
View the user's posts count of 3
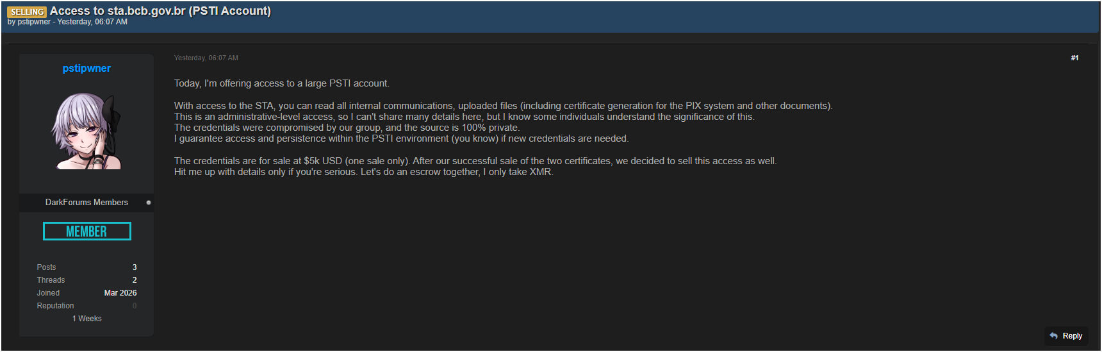tap(135, 267)
